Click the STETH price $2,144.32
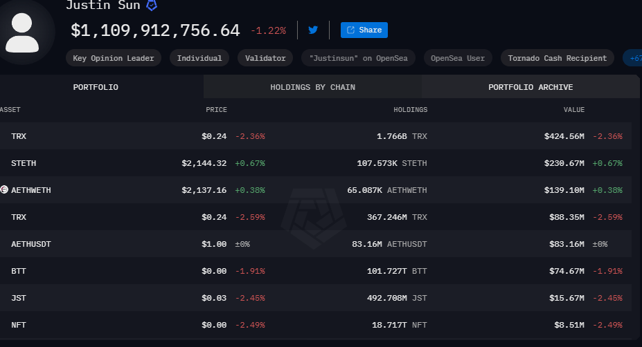 204,163
